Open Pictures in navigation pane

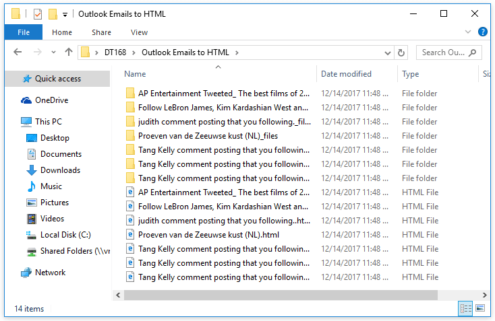55,203
